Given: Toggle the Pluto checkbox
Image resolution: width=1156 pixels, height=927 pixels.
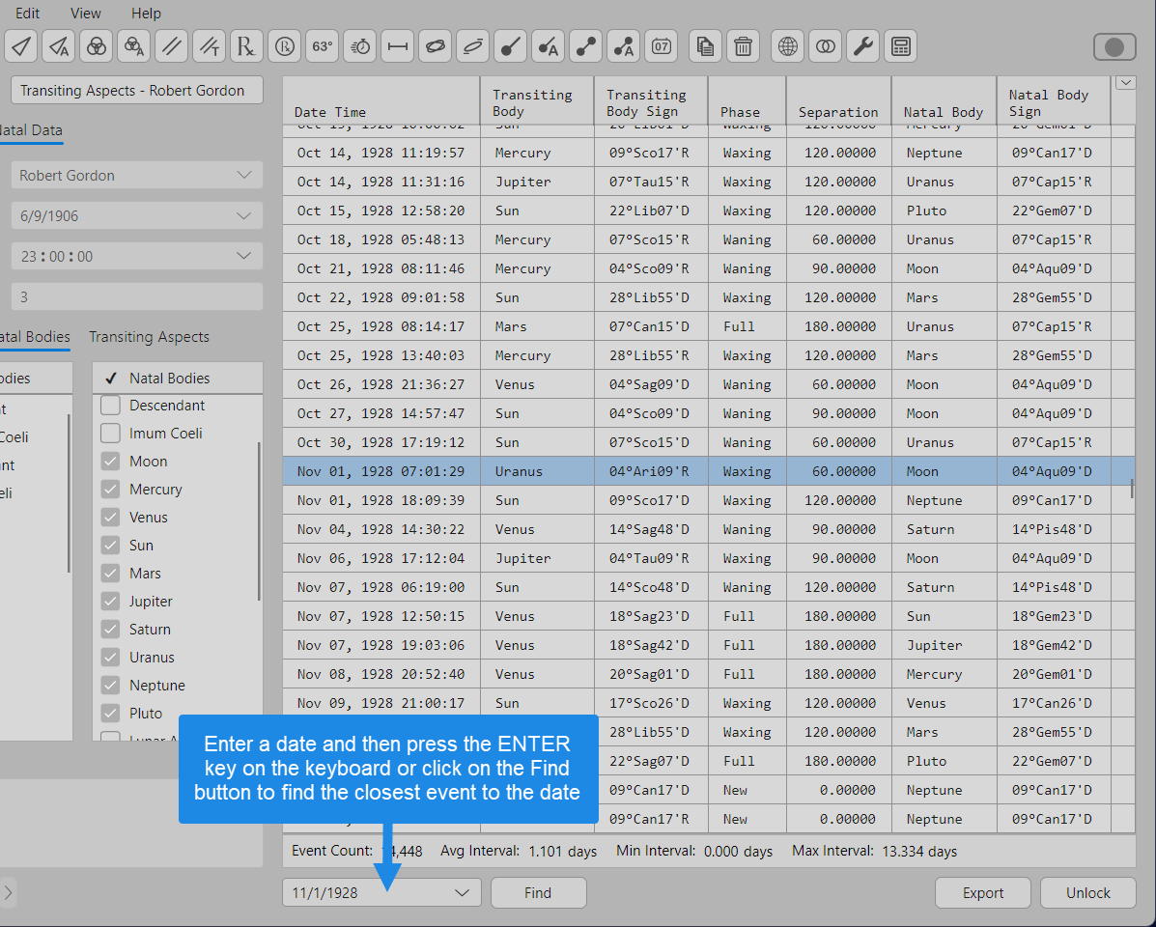Looking at the screenshot, I should coord(110,714).
